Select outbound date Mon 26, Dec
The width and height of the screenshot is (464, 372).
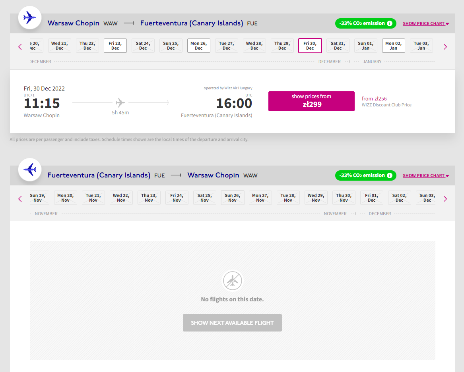pyautogui.click(x=198, y=46)
